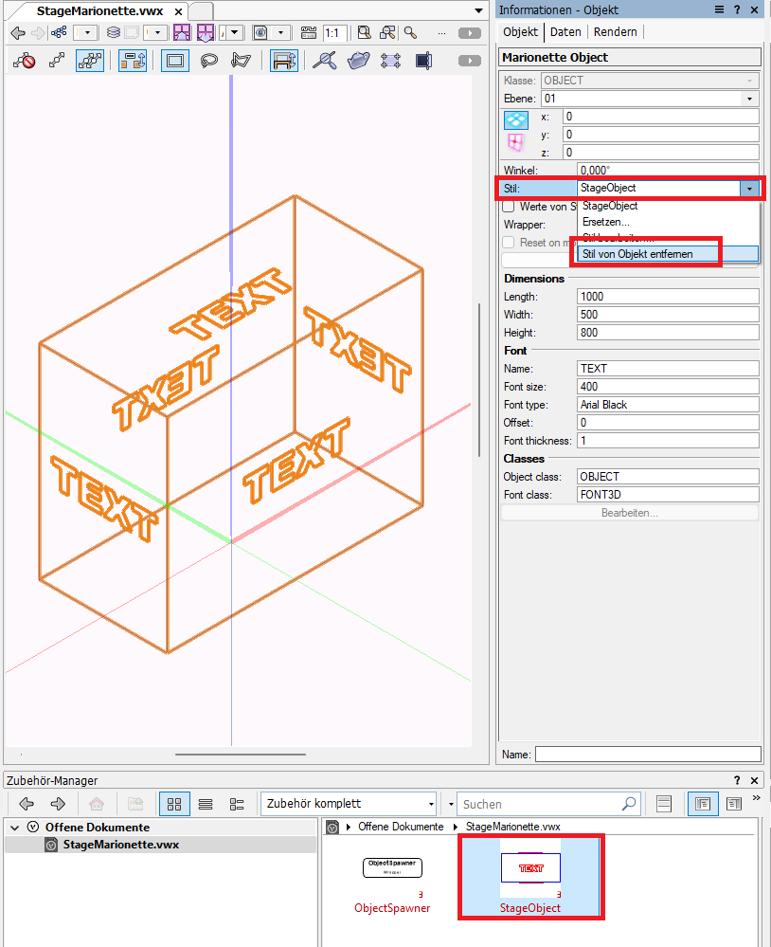Click the lasso selection mode icon
771x947 pixels.
click(x=209, y=61)
